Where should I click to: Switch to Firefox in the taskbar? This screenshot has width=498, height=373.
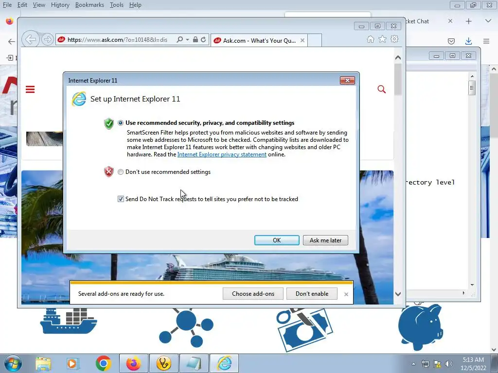pos(134,363)
